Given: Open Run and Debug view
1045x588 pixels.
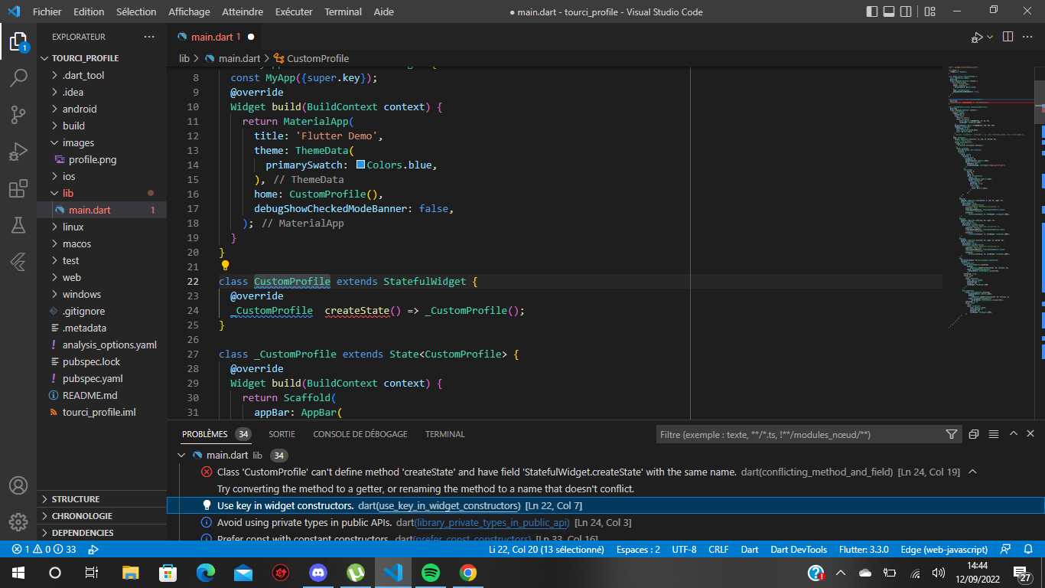Looking at the screenshot, I should tap(18, 152).
